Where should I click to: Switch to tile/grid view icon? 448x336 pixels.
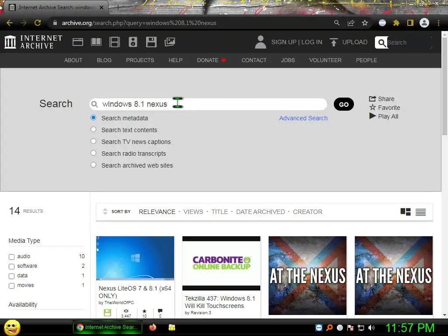coord(406,212)
